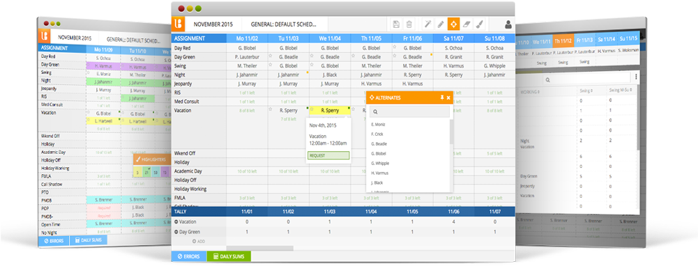Choose G. Whipple in Alternates list

[380, 163]
